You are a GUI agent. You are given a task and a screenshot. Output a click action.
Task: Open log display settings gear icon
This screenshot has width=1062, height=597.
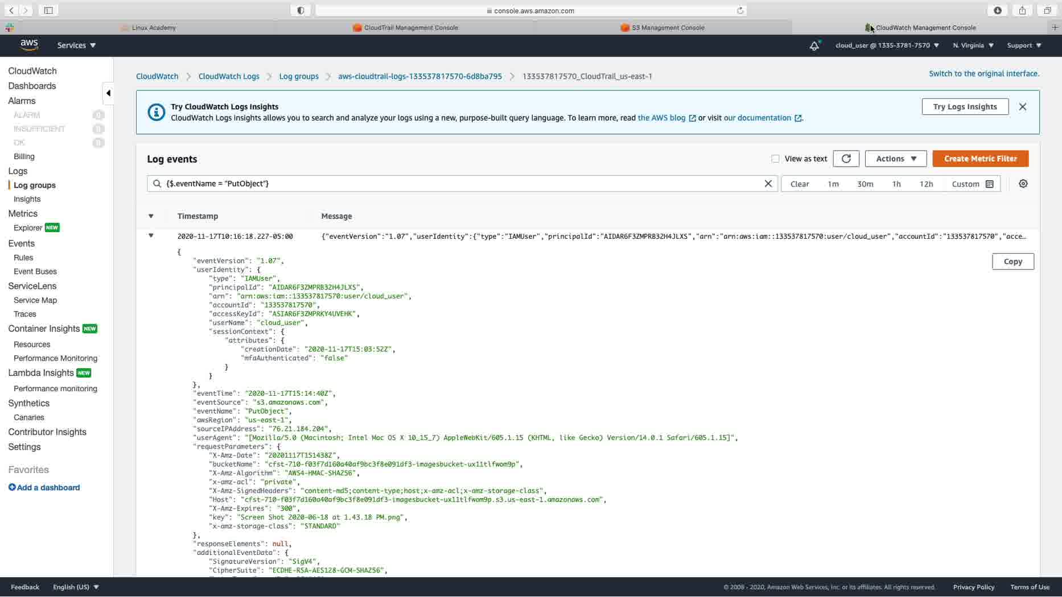click(1023, 184)
